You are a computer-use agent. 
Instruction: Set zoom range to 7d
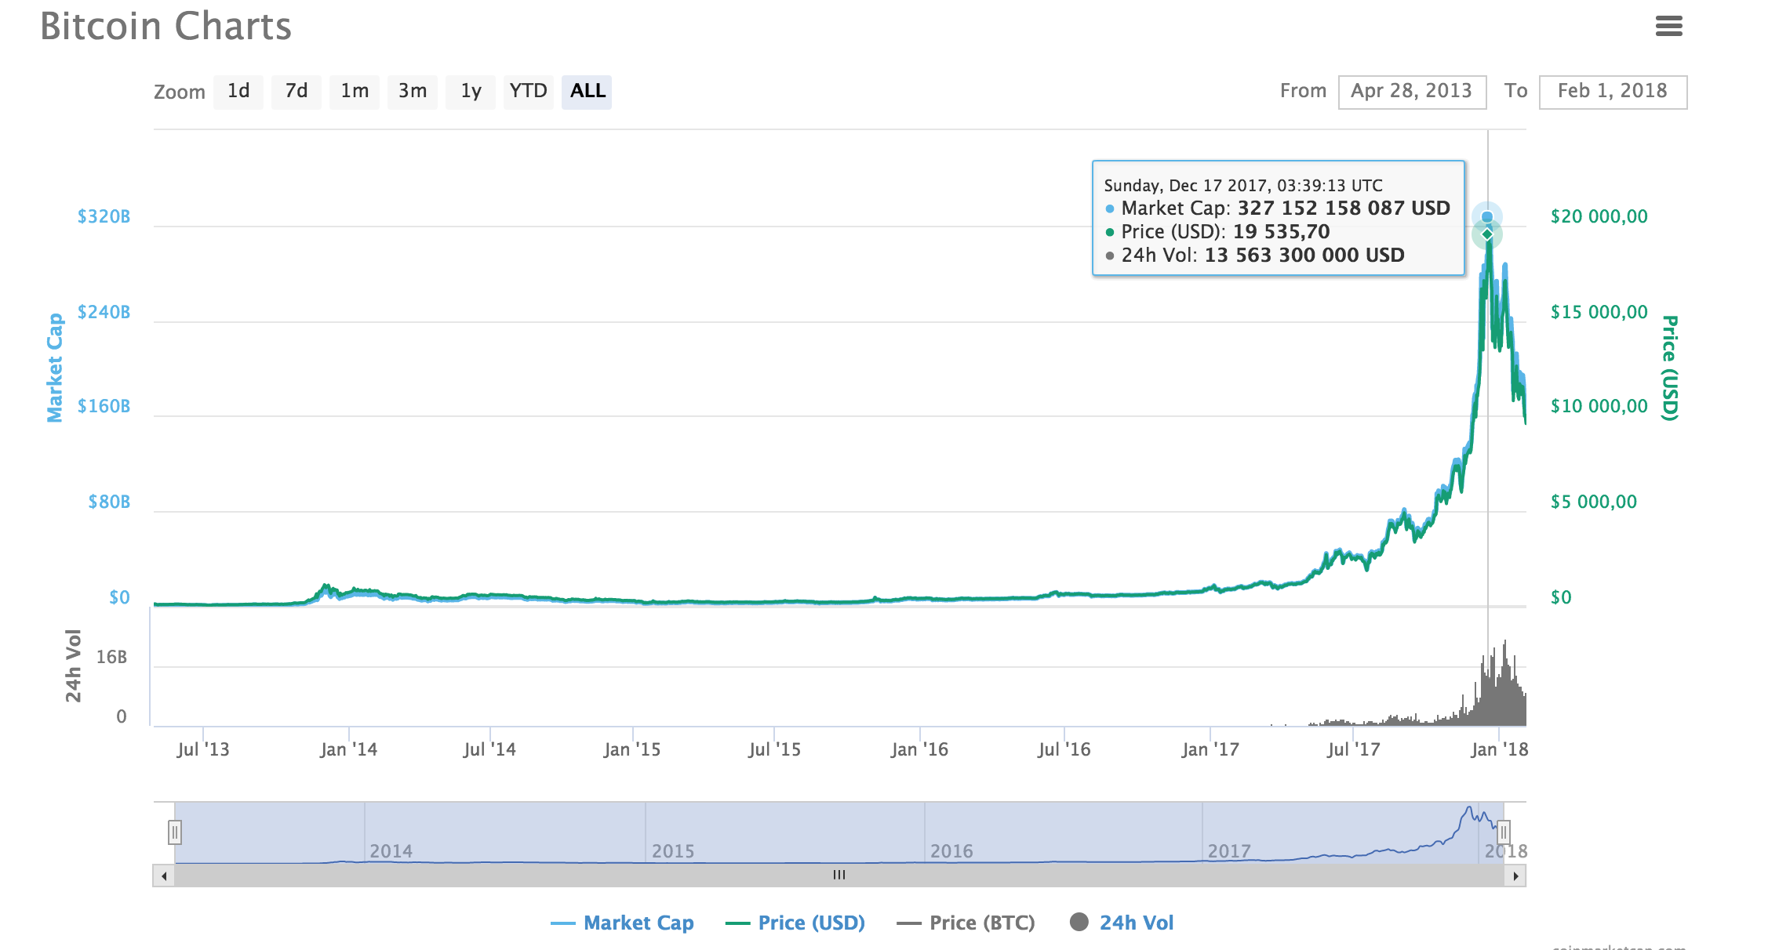tap(296, 92)
